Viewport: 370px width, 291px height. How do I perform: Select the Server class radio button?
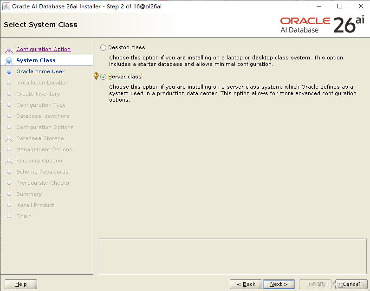click(103, 77)
